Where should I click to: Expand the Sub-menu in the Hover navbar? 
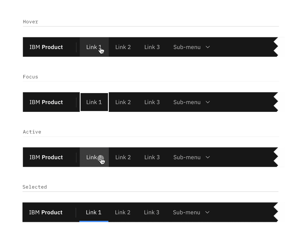click(191, 47)
